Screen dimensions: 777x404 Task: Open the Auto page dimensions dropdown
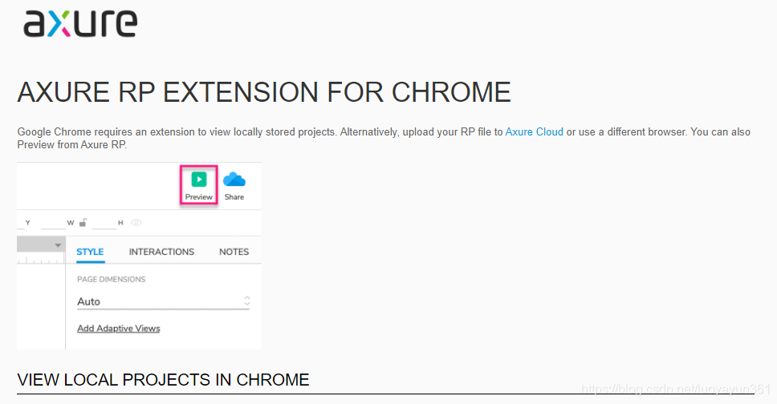click(163, 301)
